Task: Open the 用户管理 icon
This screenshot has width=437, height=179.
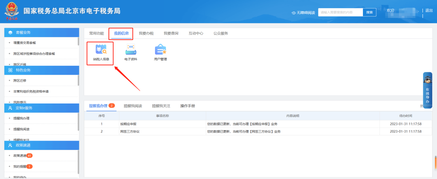Action: [160, 53]
